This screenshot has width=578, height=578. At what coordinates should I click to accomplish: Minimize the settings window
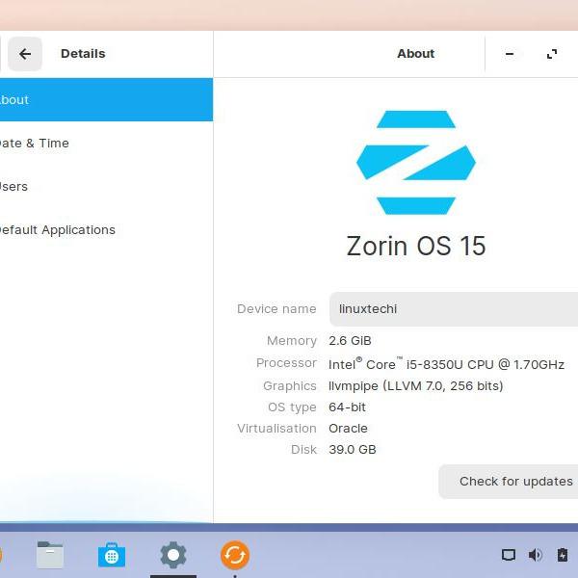(510, 54)
